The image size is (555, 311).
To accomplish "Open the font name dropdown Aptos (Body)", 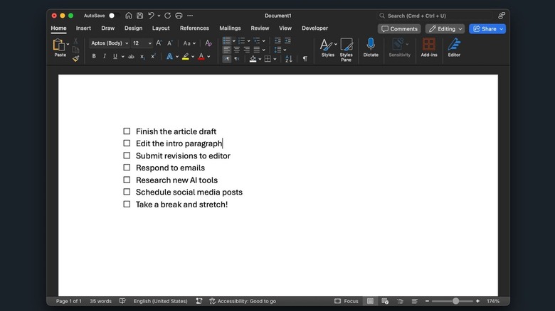I will (107, 43).
